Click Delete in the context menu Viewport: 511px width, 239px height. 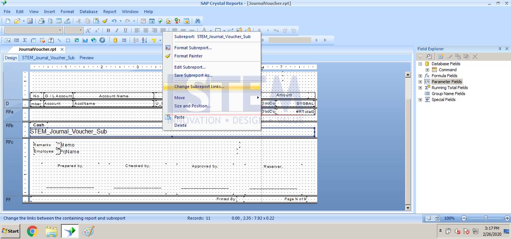[x=212, y=125]
